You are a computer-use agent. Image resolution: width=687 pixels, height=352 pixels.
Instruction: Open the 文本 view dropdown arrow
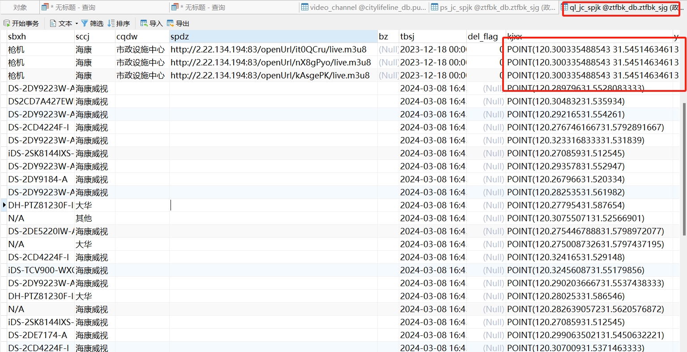pos(77,23)
